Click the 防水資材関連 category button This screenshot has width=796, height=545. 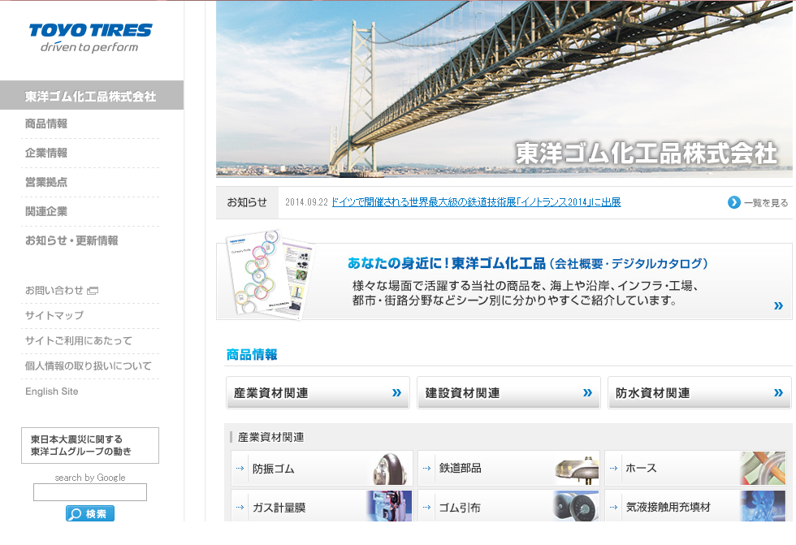click(x=699, y=393)
